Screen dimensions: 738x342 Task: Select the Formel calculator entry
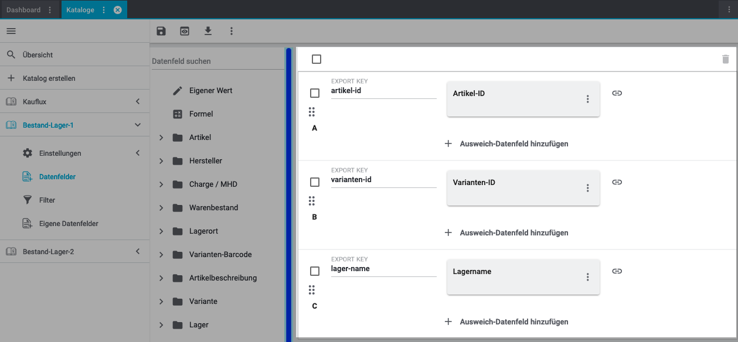[x=200, y=114]
